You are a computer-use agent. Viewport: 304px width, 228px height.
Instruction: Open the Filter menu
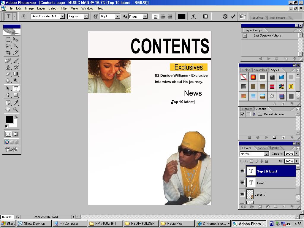click(64, 8)
